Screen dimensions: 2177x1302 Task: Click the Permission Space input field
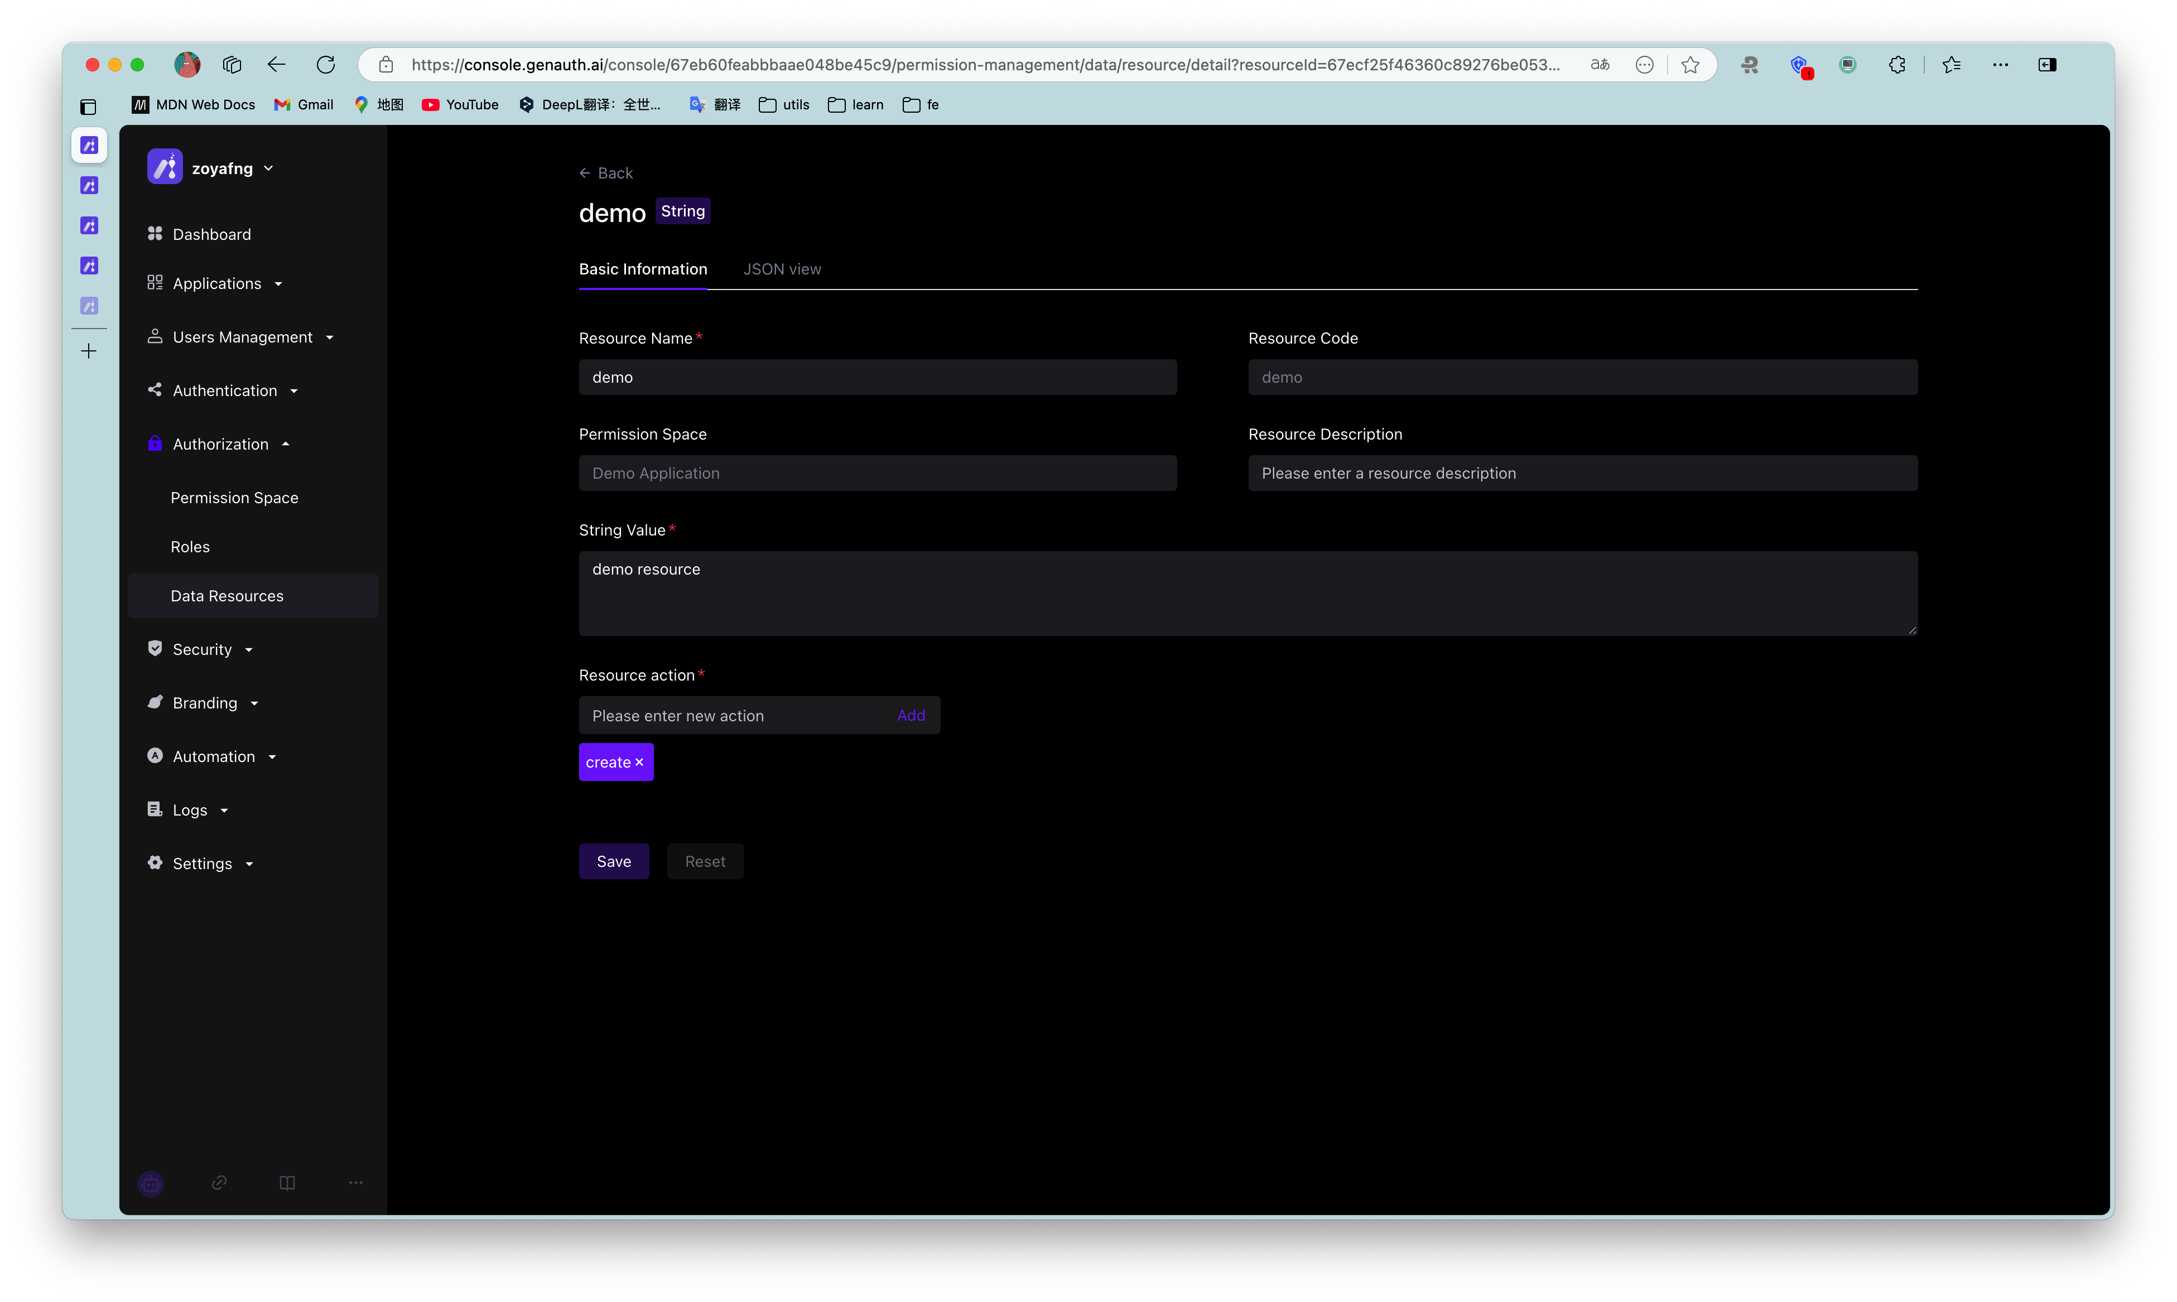[x=878, y=473]
